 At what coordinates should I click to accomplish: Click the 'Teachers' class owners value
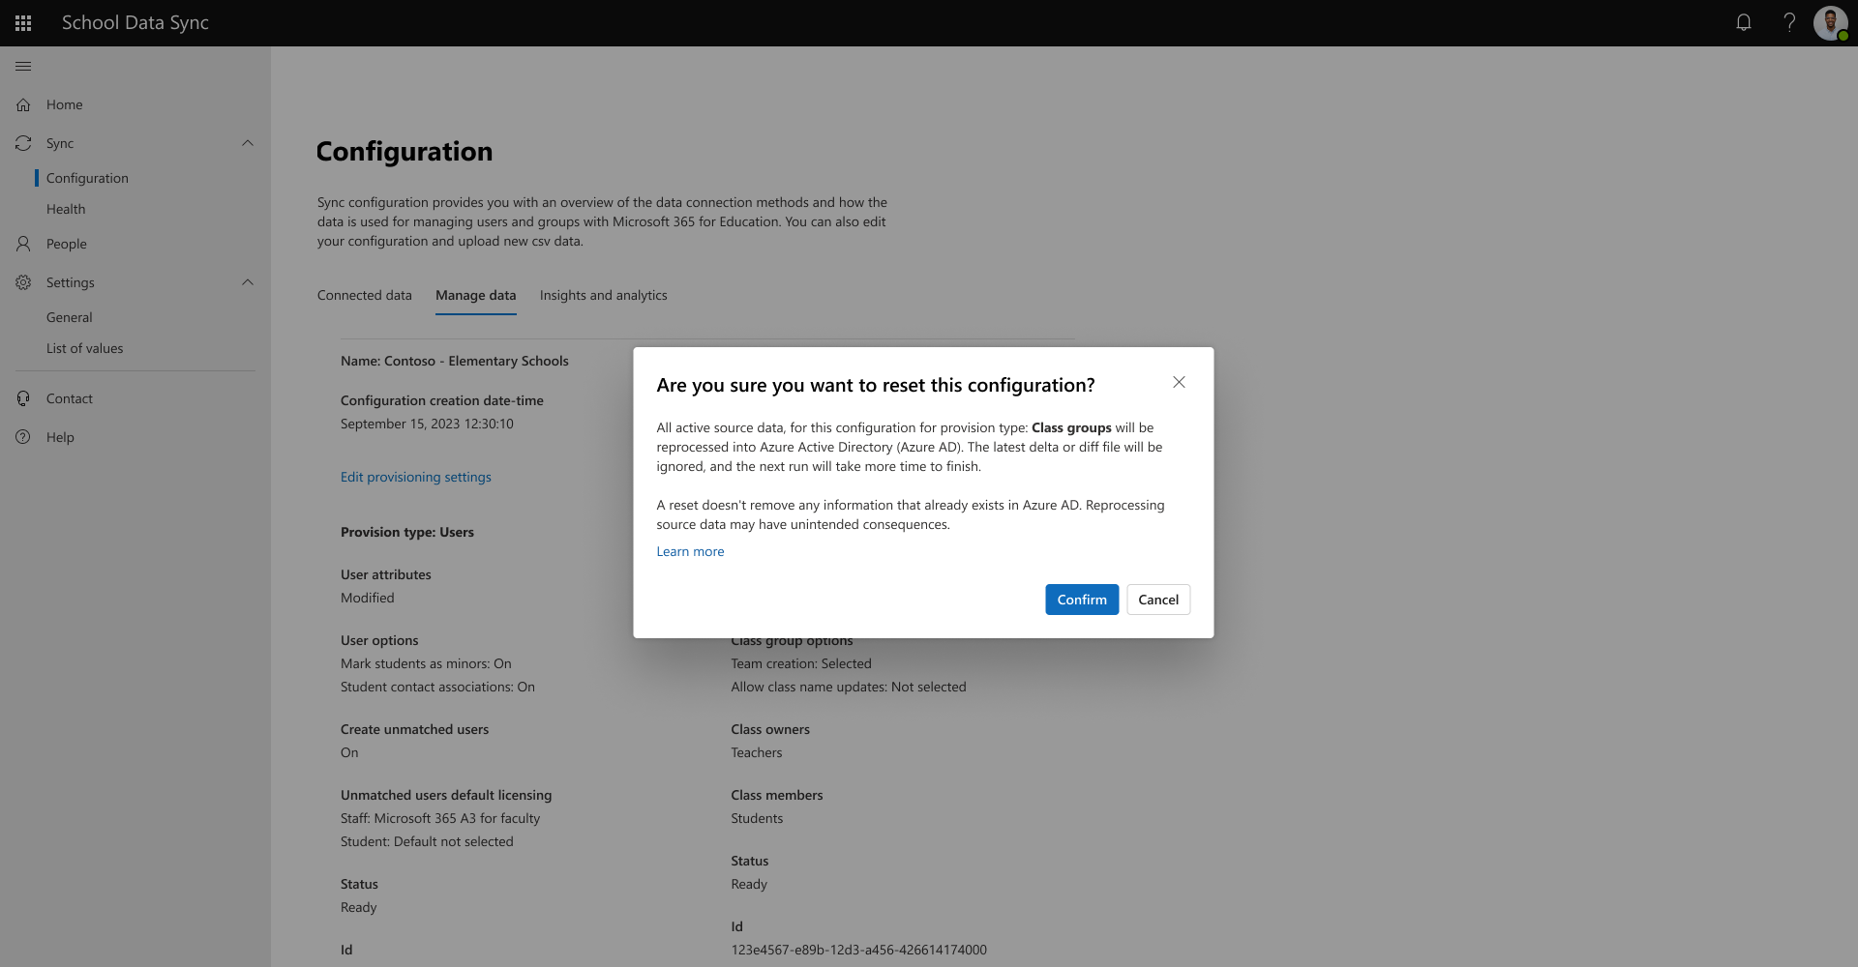[757, 752]
